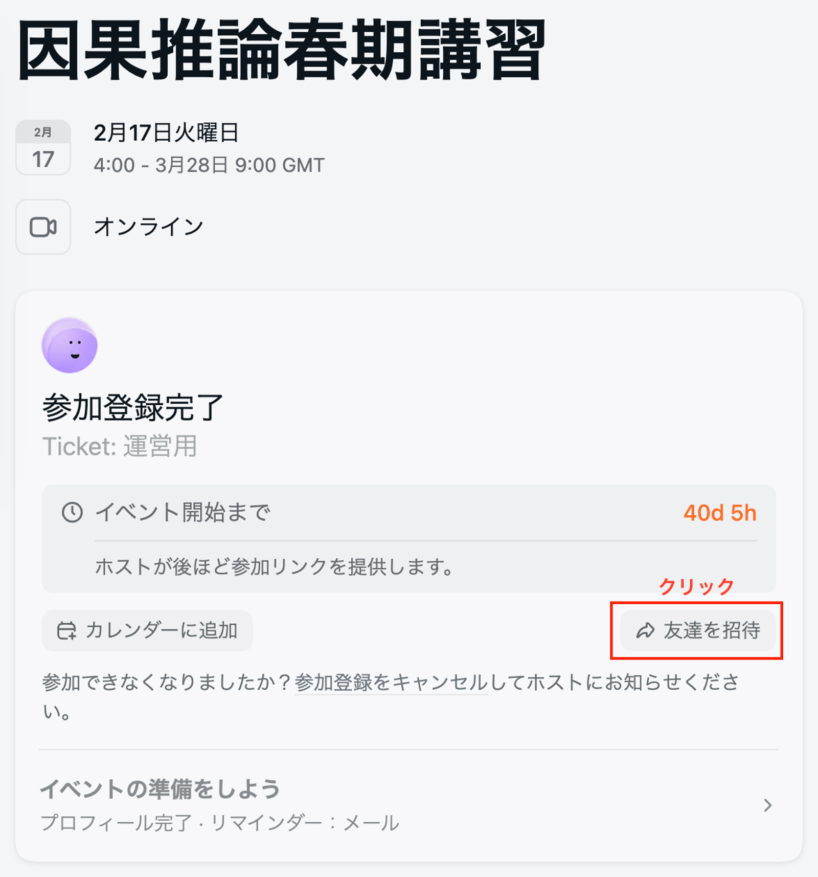This screenshot has height=877, width=818.
Task: Click the Ticket: 運営用 label
Action: pos(120,446)
